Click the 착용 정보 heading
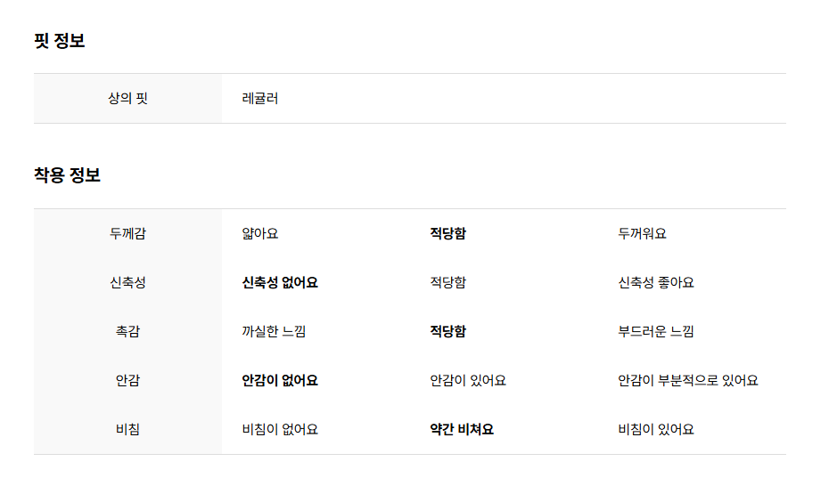 tap(67, 175)
